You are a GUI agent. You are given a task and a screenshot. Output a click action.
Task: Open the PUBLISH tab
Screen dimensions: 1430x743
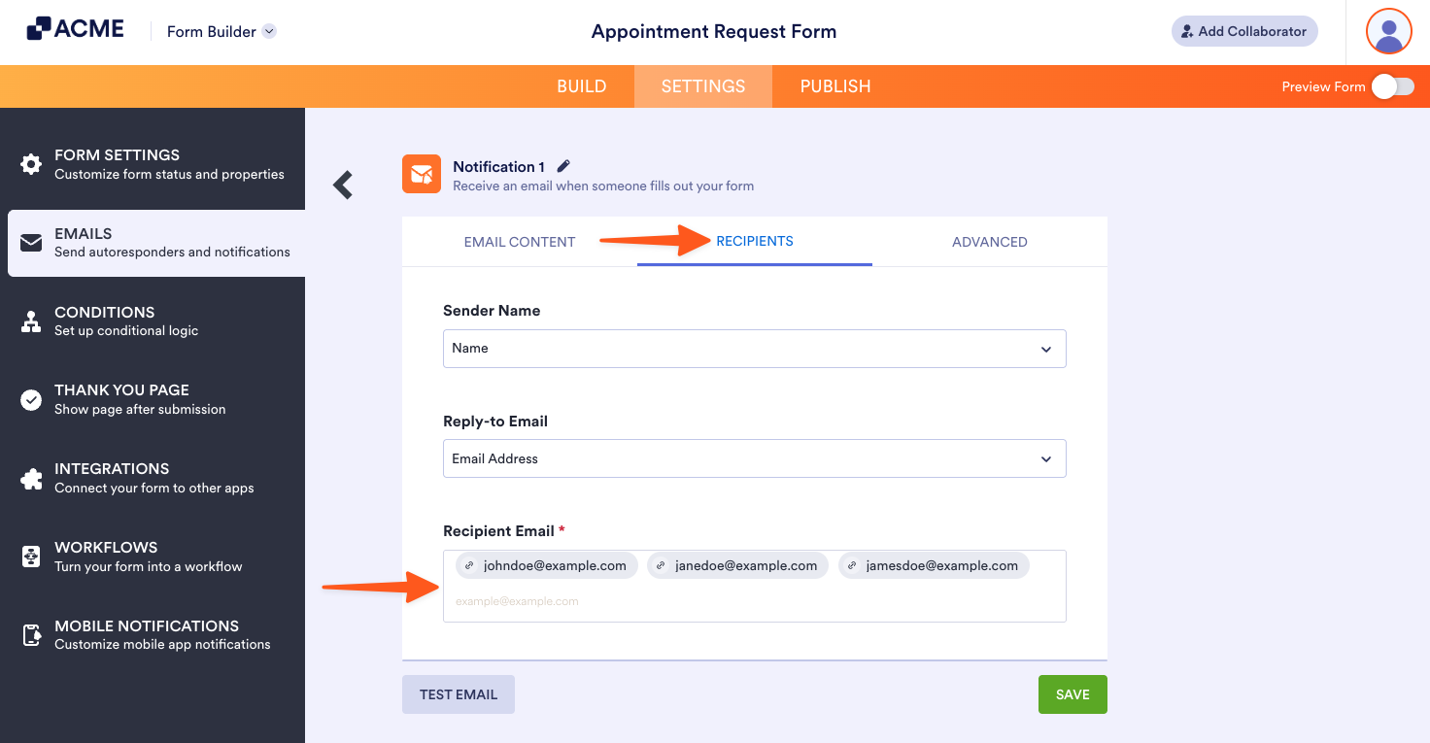tap(834, 86)
